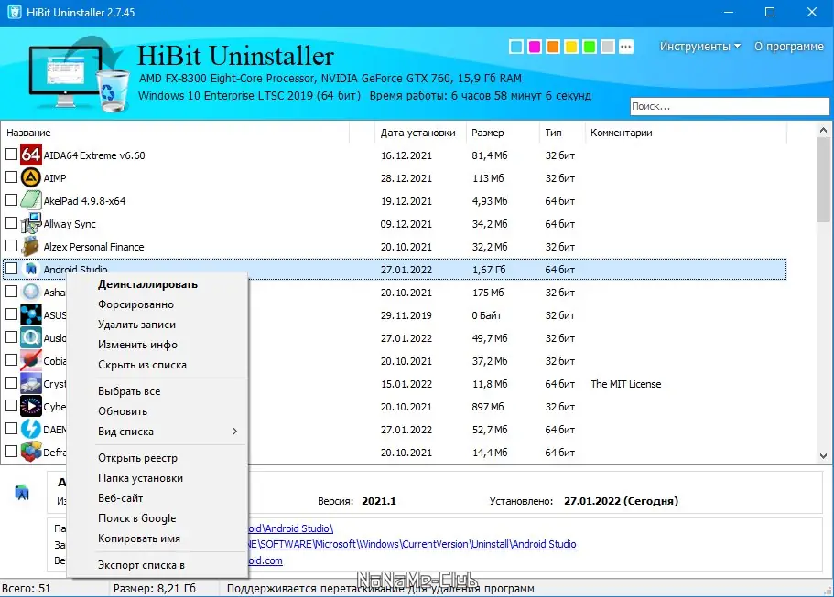Open the Инструменты dropdown menu
834x597 pixels.
coord(700,47)
